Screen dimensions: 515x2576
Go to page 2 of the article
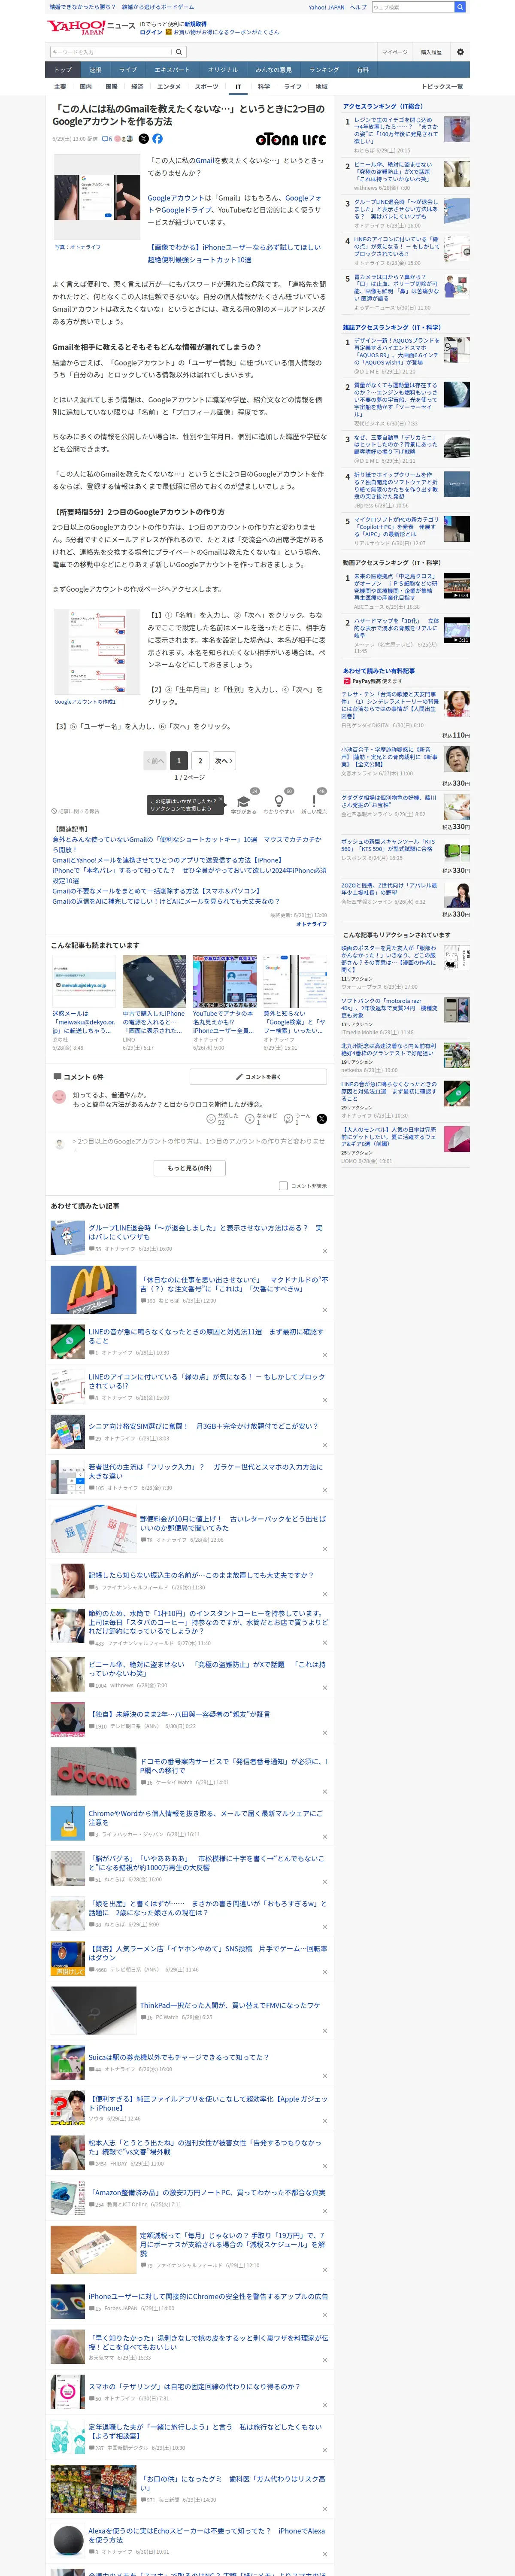coord(200,761)
